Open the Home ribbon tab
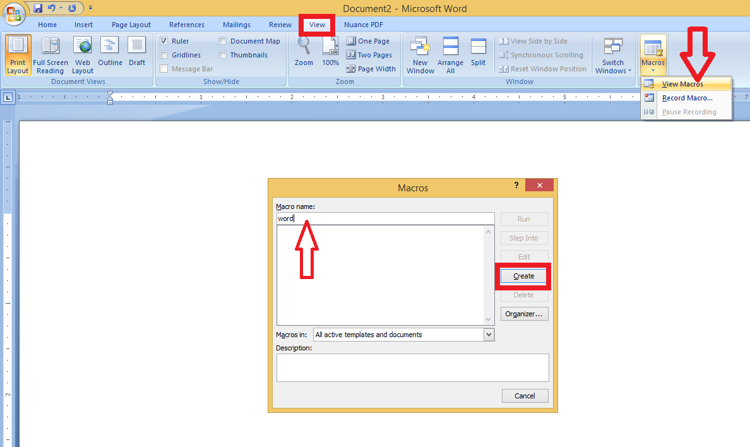 47,25
